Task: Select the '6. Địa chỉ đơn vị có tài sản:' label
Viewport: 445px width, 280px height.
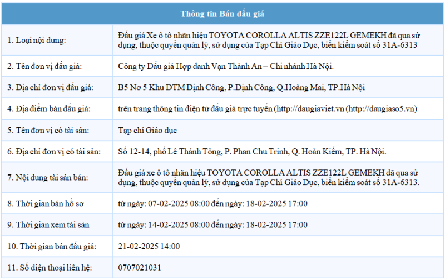Action: (54, 152)
